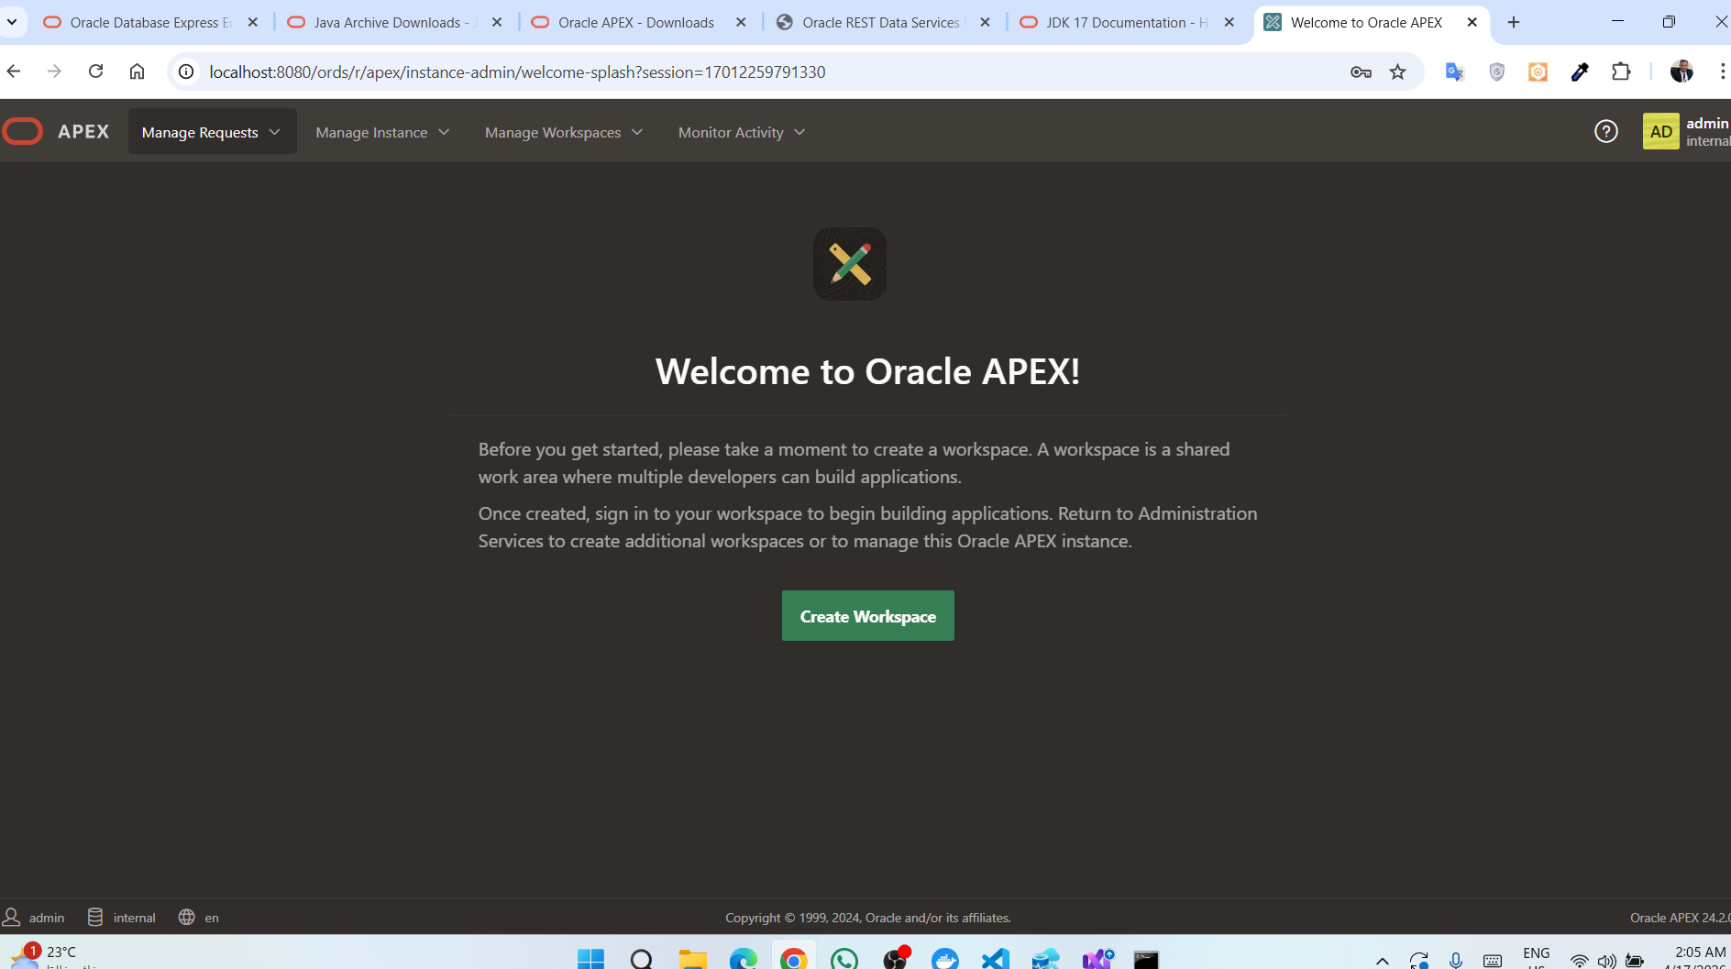Go back with browser back arrow

tap(14, 72)
